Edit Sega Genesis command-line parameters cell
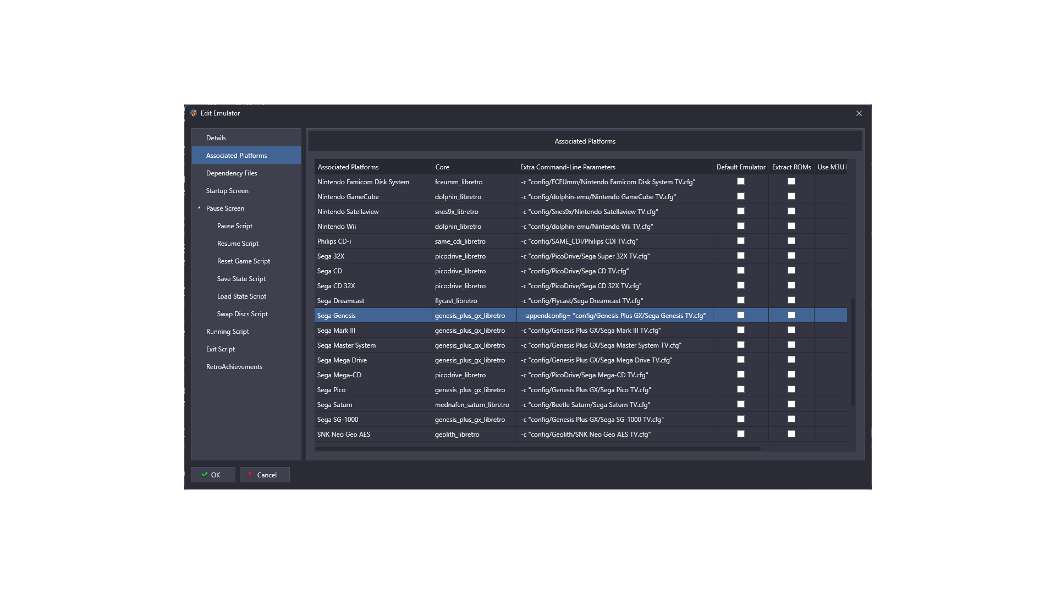The width and height of the screenshot is (1056, 594). pos(613,316)
